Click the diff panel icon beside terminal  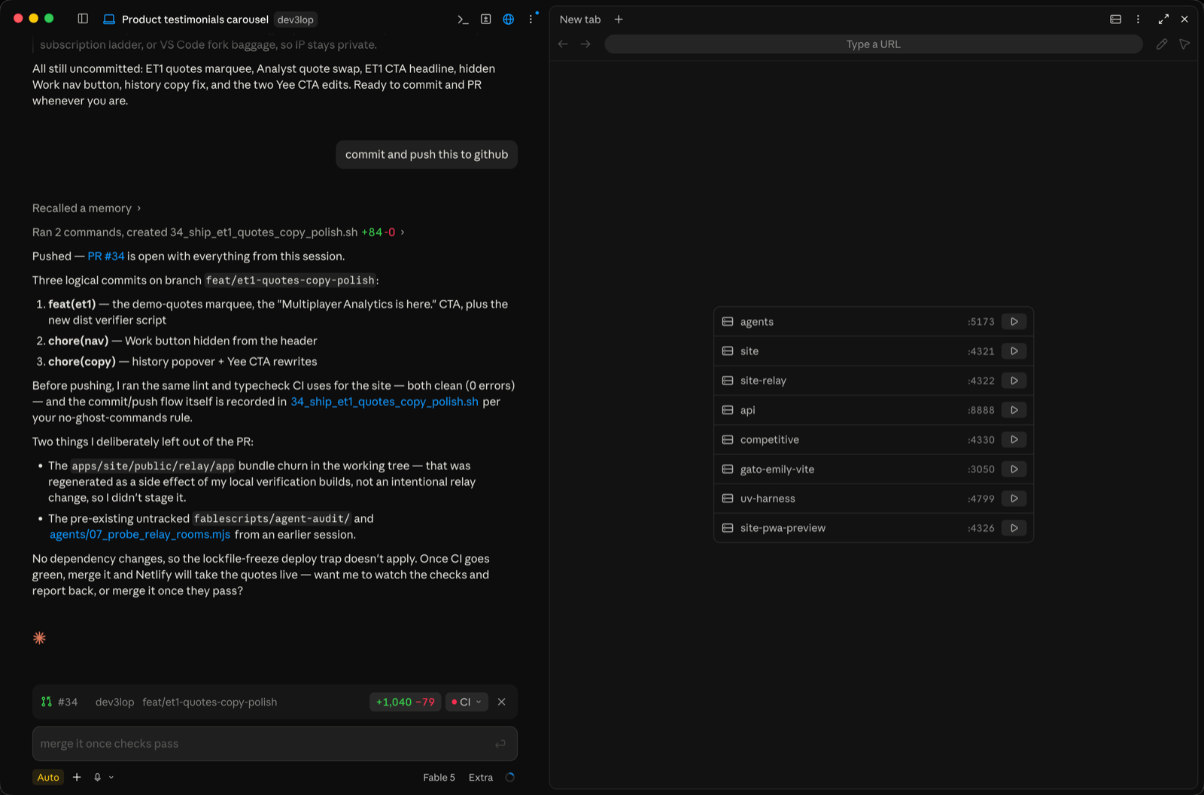coord(485,19)
